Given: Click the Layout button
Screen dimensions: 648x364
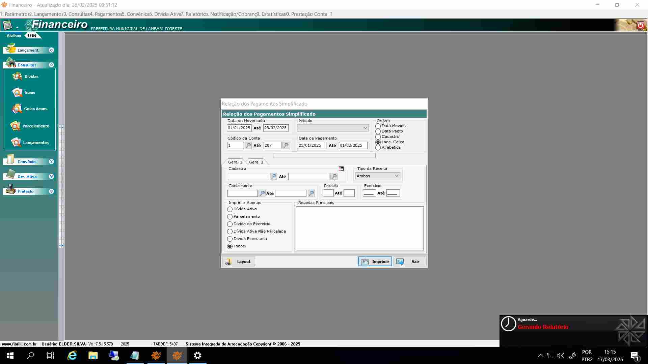Looking at the screenshot, I should tap(239, 262).
